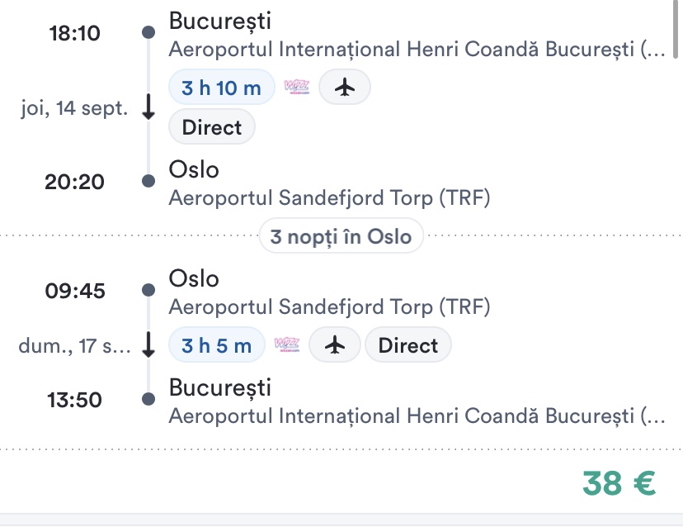Select the 3 h 10 m duration badge
This screenshot has height=527, width=683.
coord(222,87)
